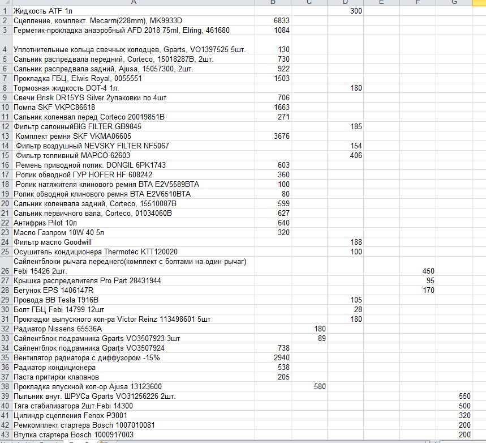Select the 'Радиатор Nissens 65536A' cell

(134, 329)
